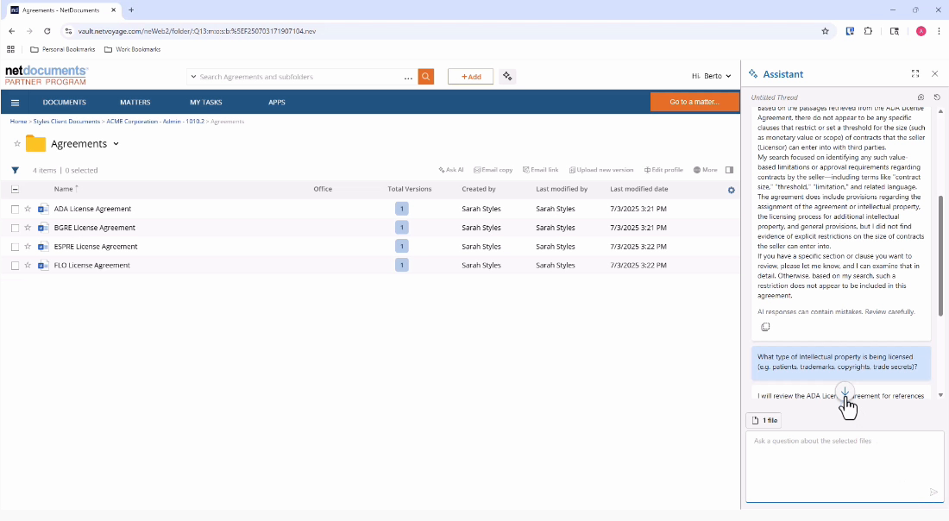This screenshot has width=949, height=521.
Task: Expand the Agreements folder dropdown arrow
Action: (x=116, y=144)
